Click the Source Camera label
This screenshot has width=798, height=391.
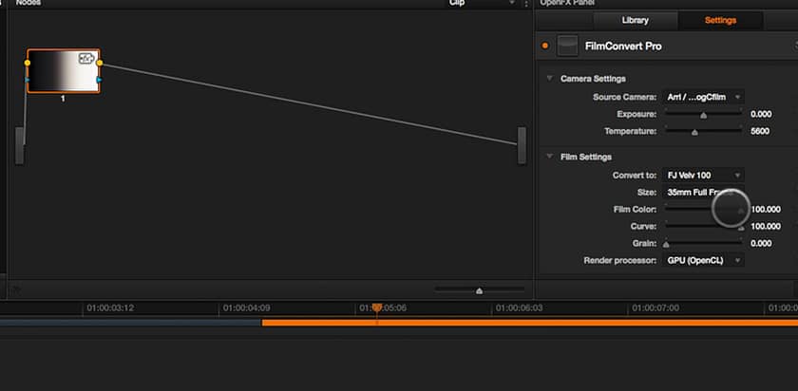(x=624, y=97)
